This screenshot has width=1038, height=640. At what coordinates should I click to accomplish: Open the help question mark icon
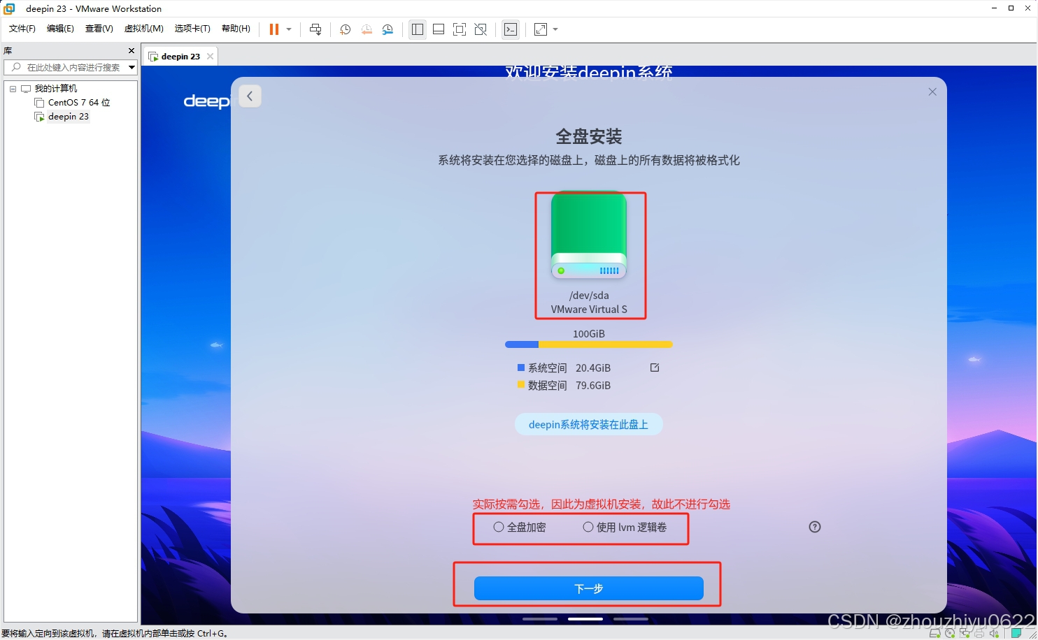(815, 527)
